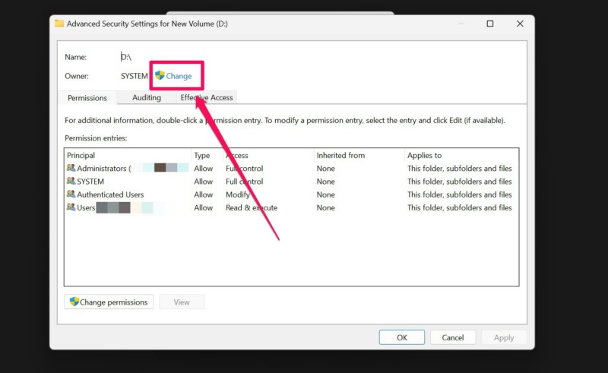Click the shield icon next to Change owner
Image resolution: width=608 pixels, height=373 pixels.
click(160, 76)
